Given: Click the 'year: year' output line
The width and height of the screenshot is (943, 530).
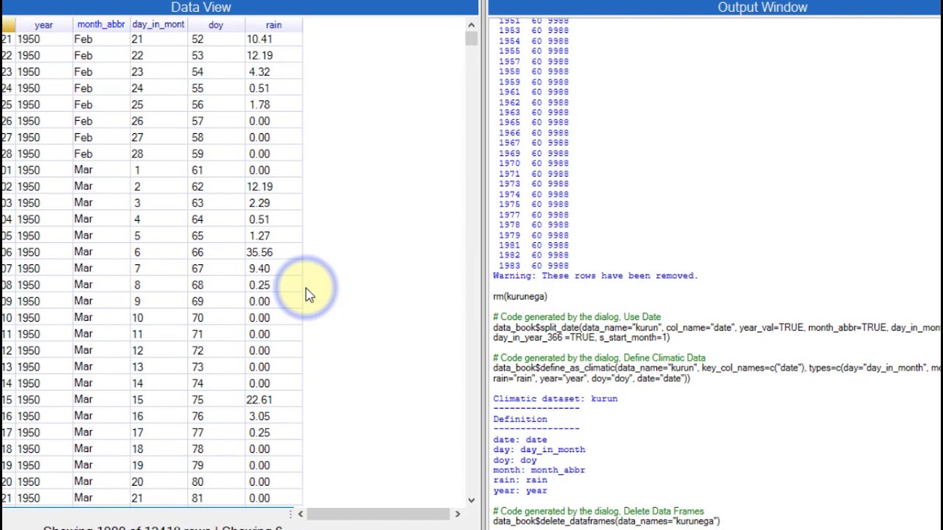Looking at the screenshot, I should coord(520,491).
